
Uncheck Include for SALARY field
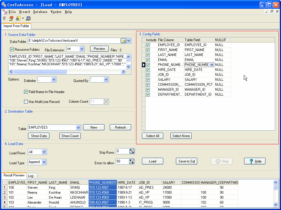click(148, 80)
